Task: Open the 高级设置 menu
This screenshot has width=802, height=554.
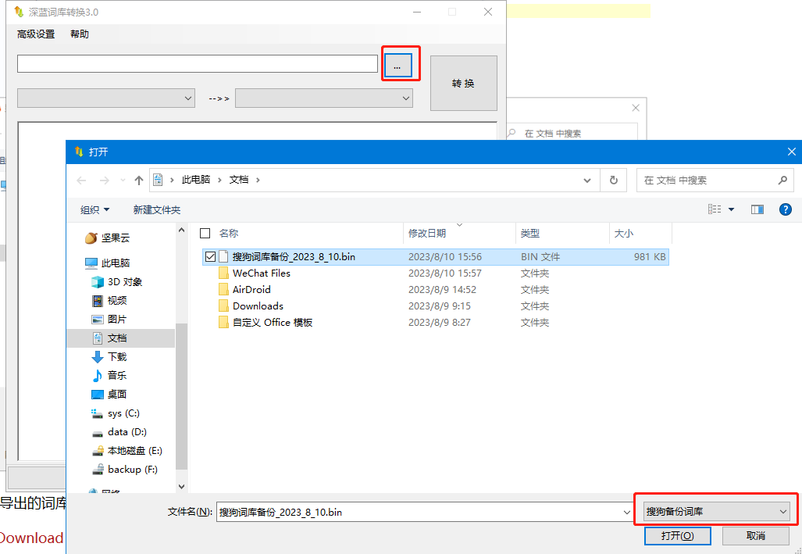Action: tap(36, 34)
